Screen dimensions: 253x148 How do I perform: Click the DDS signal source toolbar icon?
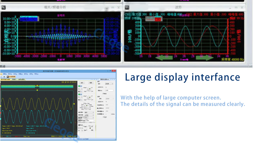(x=12, y=77)
